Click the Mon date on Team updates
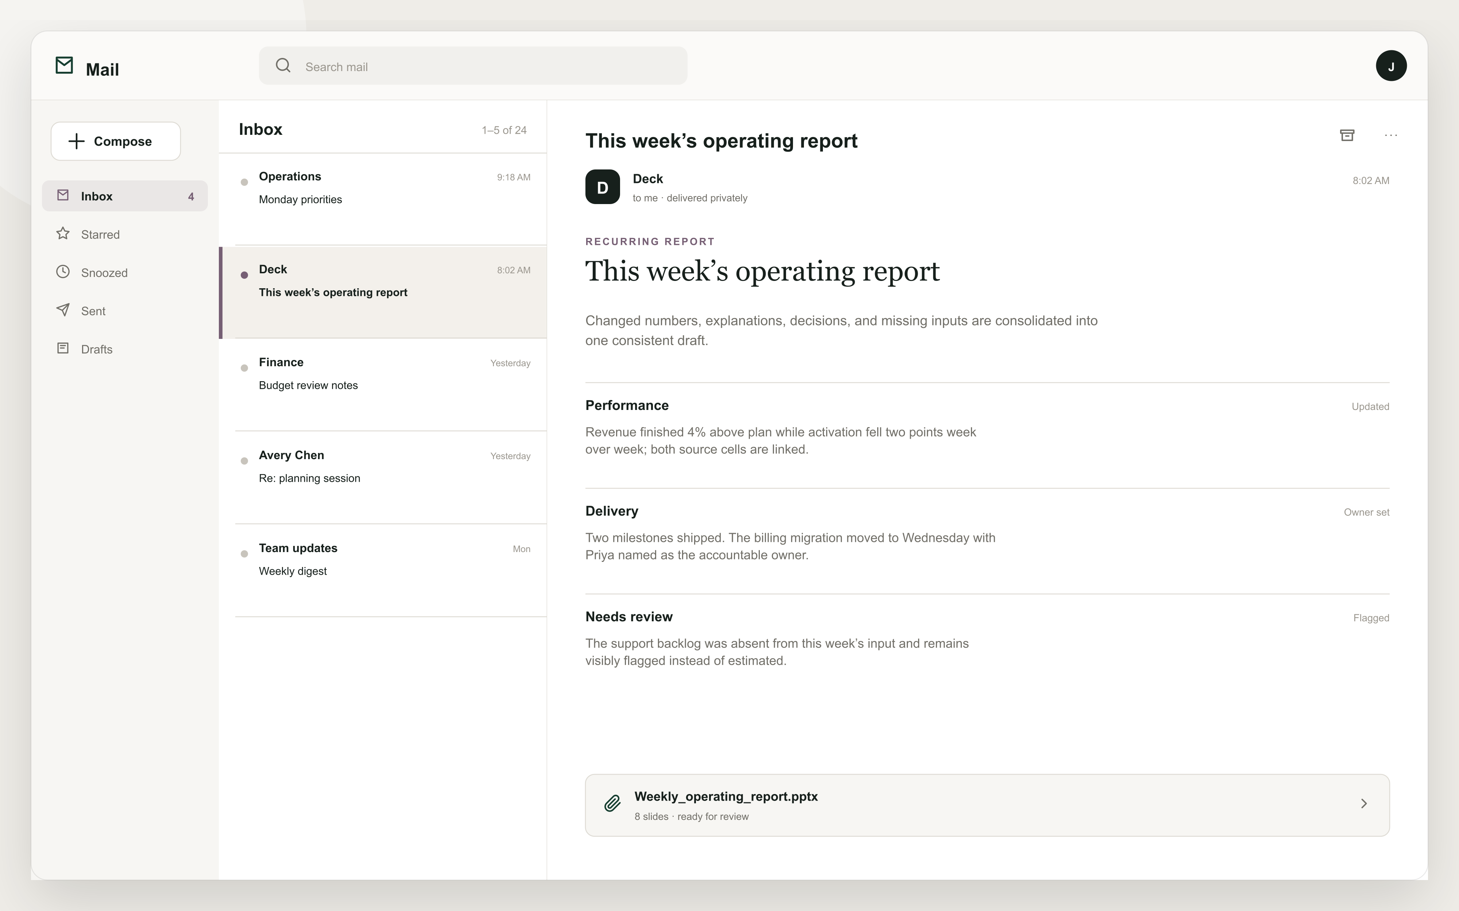Image resolution: width=1459 pixels, height=911 pixels. (x=522, y=549)
